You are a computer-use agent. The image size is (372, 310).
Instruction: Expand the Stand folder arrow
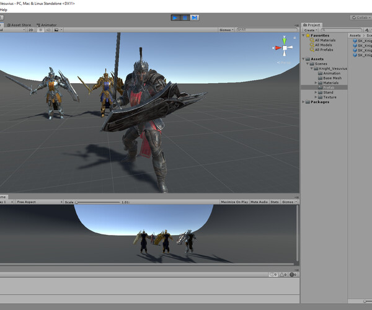(x=316, y=92)
